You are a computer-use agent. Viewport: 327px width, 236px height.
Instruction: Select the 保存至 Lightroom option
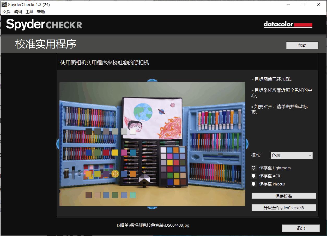(x=253, y=168)
